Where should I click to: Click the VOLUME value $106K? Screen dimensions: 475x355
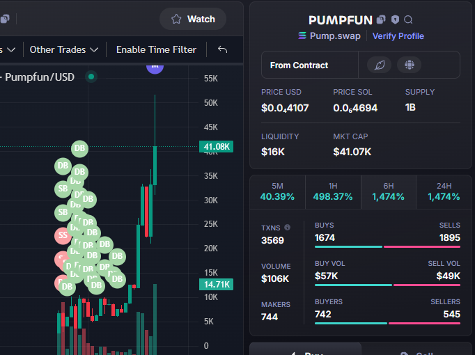275,278
